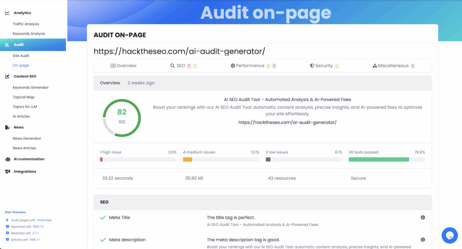Screen dimensions: 462x249
Task: Click the '35.90 kB' page size value
Action: click(x=194, y=178)
